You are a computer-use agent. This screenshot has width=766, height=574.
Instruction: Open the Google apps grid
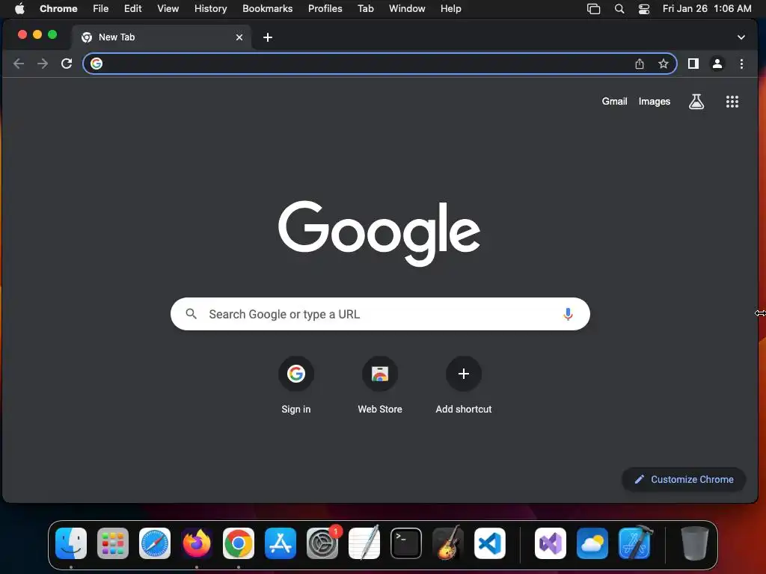pyautogui.click(x=732, y=102)
